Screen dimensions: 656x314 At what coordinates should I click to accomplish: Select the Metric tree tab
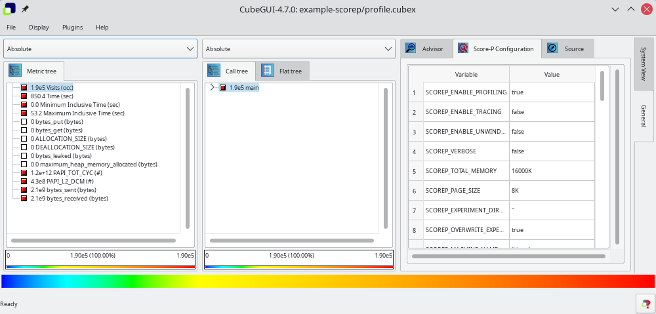pyautogui.click(x=34, y=71)
